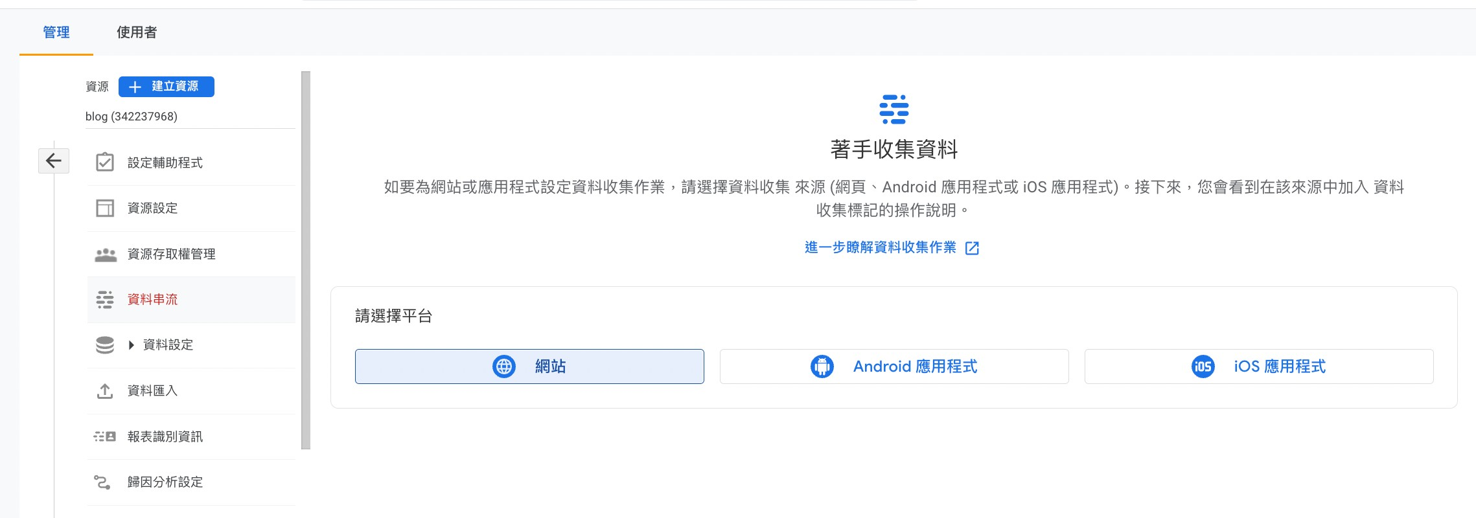1476x518 pixels.
Task: Click the 資源存取權管理 people icon
Action: pyautogui.click(x=105, y=254)
